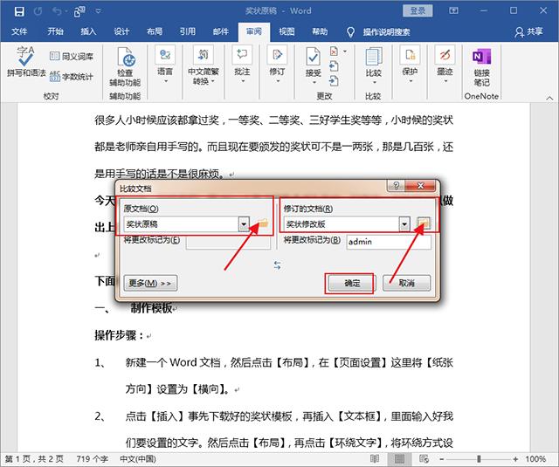Screen dimensions: 559x467
Task: Click the admin label field
Action: [x=389, y=242]
